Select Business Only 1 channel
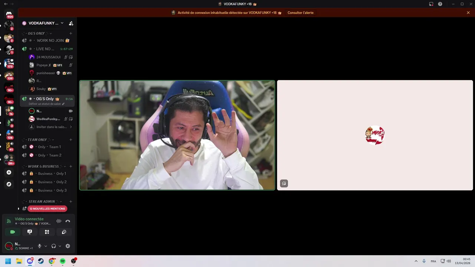 [47, 174]
